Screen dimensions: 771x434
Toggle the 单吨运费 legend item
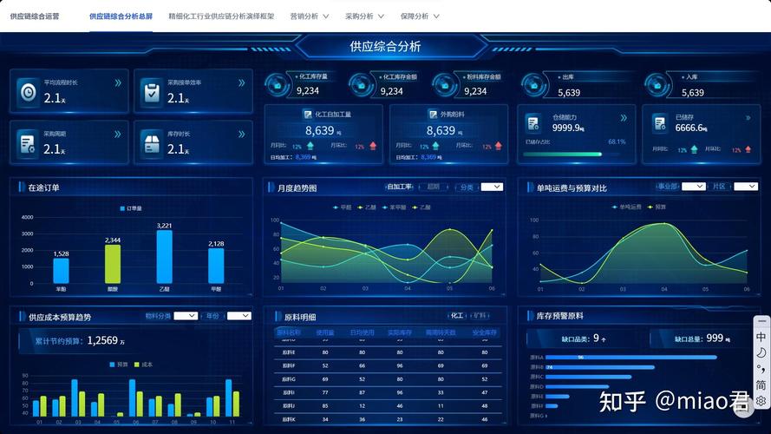pos(626,207)
